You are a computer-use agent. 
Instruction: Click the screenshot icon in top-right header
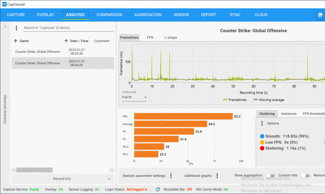pos(319,15)
